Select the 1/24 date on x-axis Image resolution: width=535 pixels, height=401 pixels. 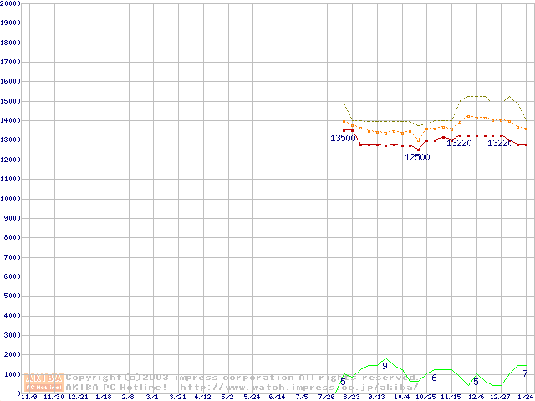coord(525,397)
